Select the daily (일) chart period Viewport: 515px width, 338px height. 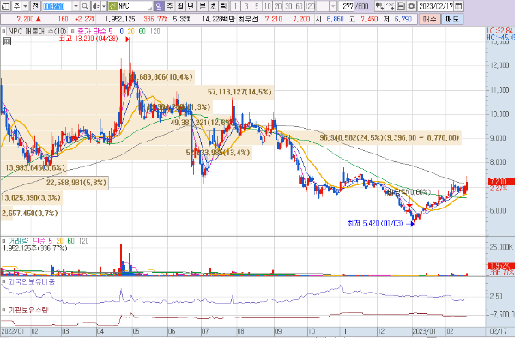point(159,6)
